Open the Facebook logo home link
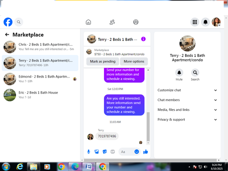228x171 pixels. (x=8, y=22)
